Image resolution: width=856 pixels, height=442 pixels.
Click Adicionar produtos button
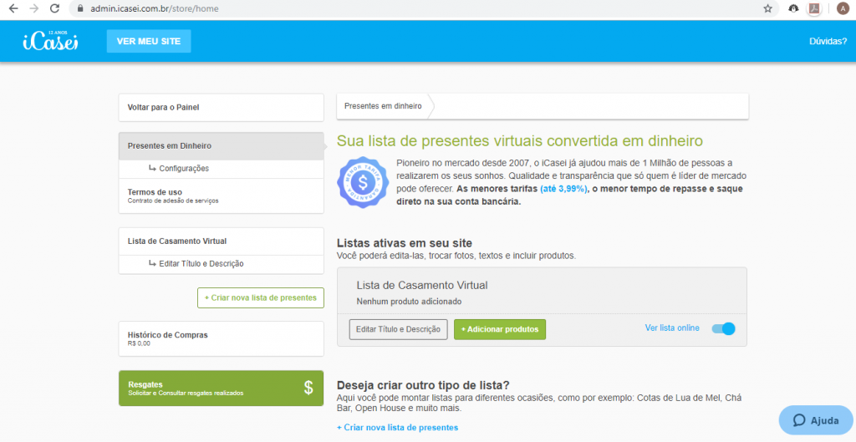(500, 329)
